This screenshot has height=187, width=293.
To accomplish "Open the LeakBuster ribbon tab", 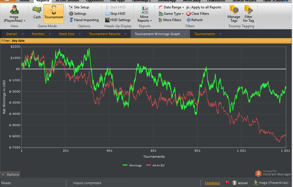I will coord(216,1).
